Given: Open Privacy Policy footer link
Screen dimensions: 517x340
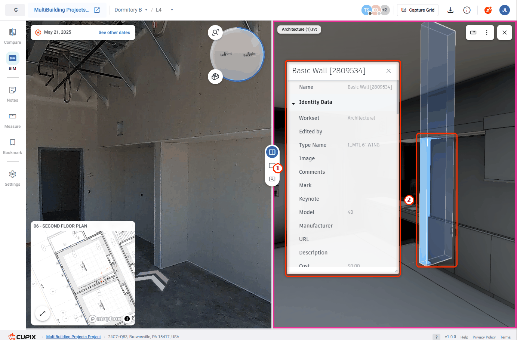Looking at the screenshot, I should [484, 337].
